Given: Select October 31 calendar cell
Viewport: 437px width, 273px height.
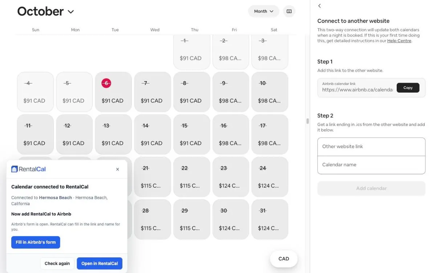Looking at the screenshot, I should (270, 219).
